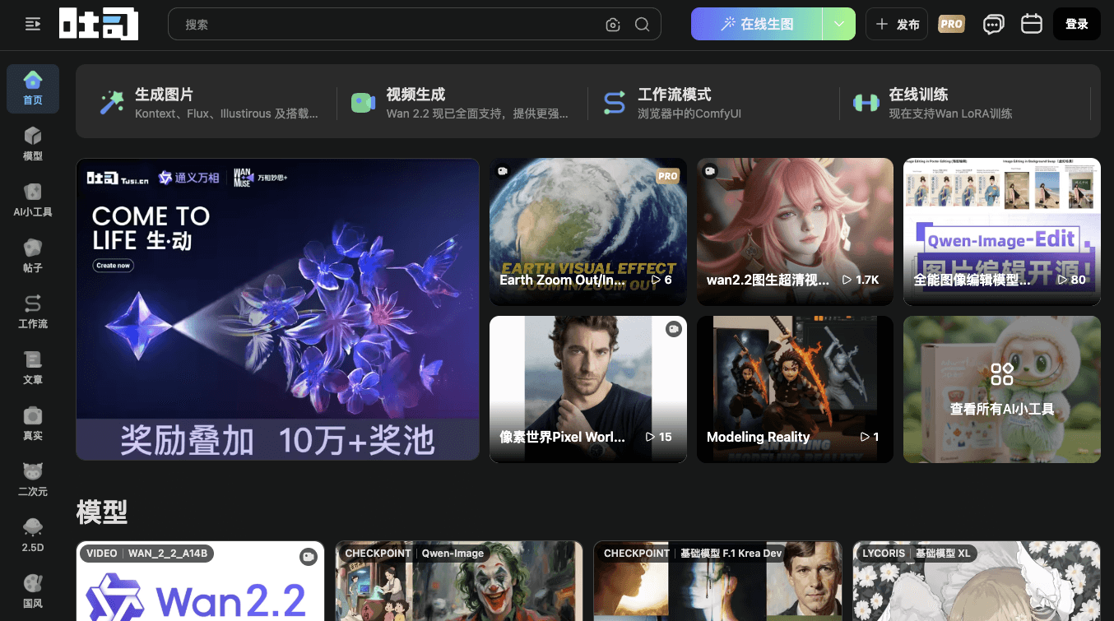The image size is (1114, 621).
Task: Open 帖子 in the sidebar
Action: pos(33,257)
